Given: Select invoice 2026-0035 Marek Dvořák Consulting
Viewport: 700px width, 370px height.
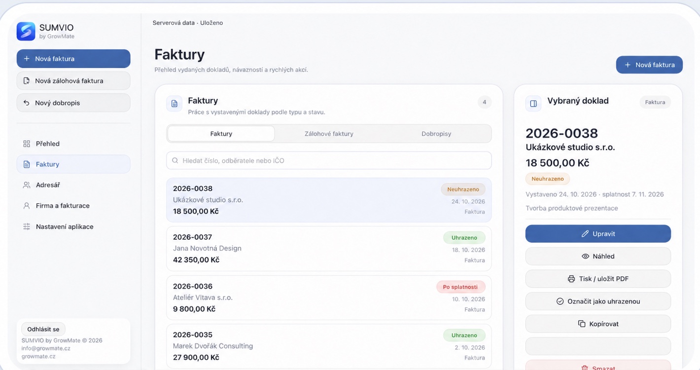Looking at the screenshot, I should click(329, 346).
